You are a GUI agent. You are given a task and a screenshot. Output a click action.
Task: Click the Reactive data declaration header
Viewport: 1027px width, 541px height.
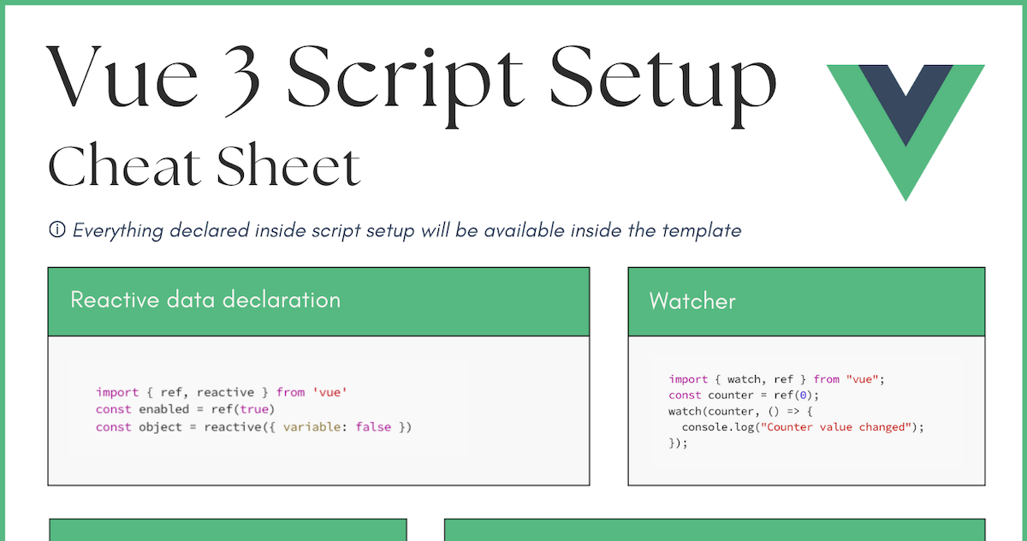click(205, 300)
